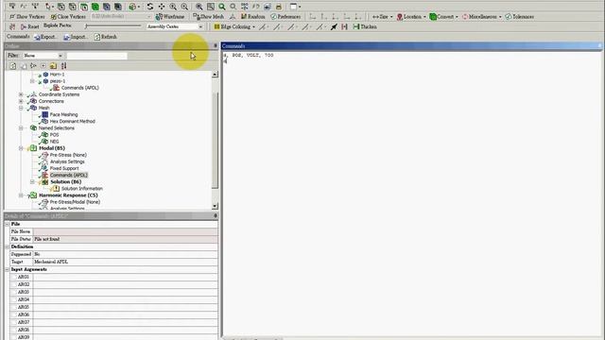Toggle the ARG6 input argument checkbox
The width and height of the screenshot is (605, 340).
click(14, 314)
